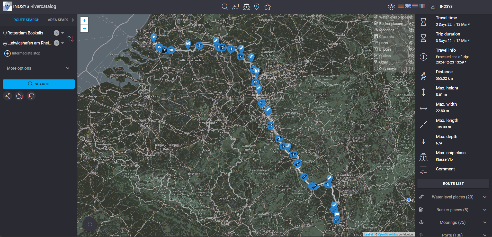This screenshot has width=492, height=237.
Task: Enable the Only news checkbox
Action: [411, 69]
